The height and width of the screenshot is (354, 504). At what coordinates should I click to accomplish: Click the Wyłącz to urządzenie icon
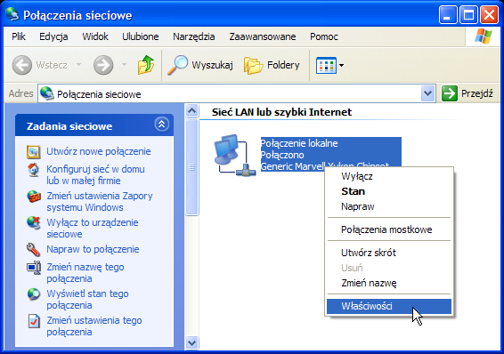(34, 222)
